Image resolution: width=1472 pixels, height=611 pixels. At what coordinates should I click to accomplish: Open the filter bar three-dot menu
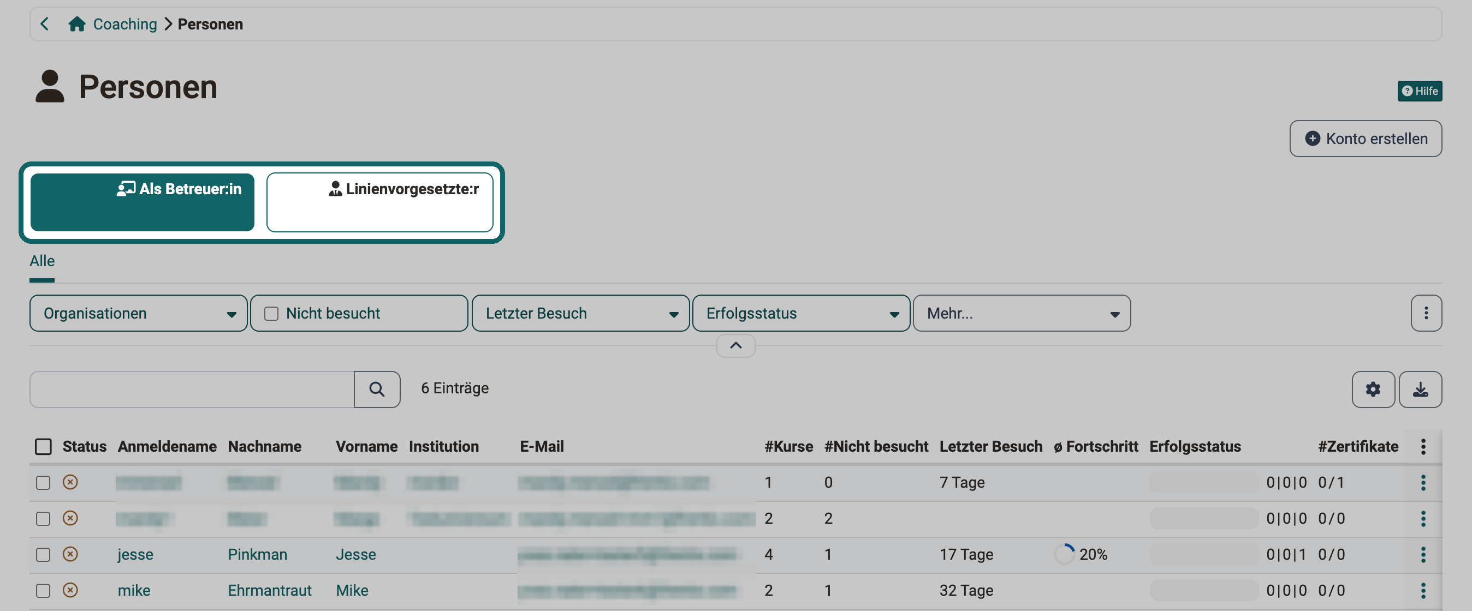[x=1426, y=313]
